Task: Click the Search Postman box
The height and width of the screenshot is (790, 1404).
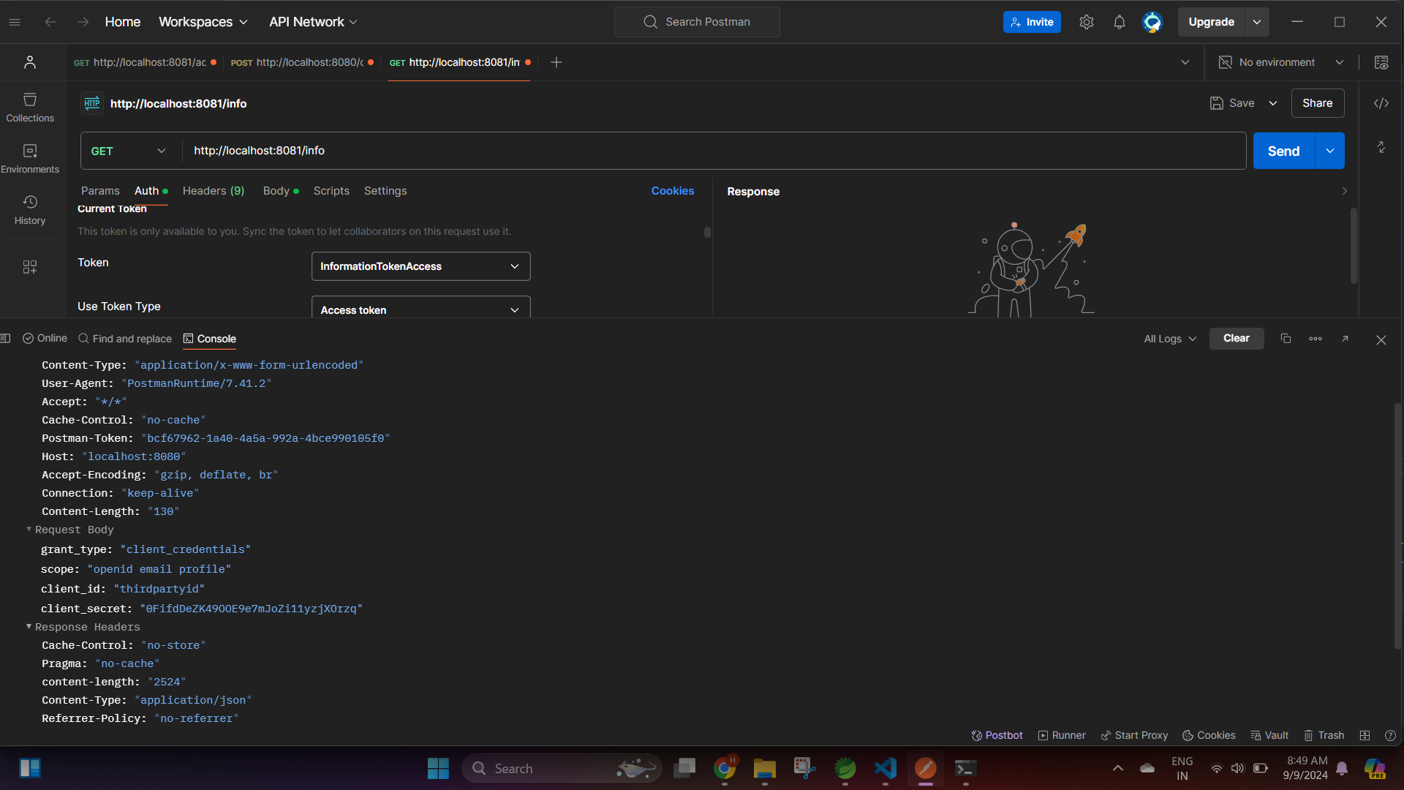Action: [x=697, y=22]
